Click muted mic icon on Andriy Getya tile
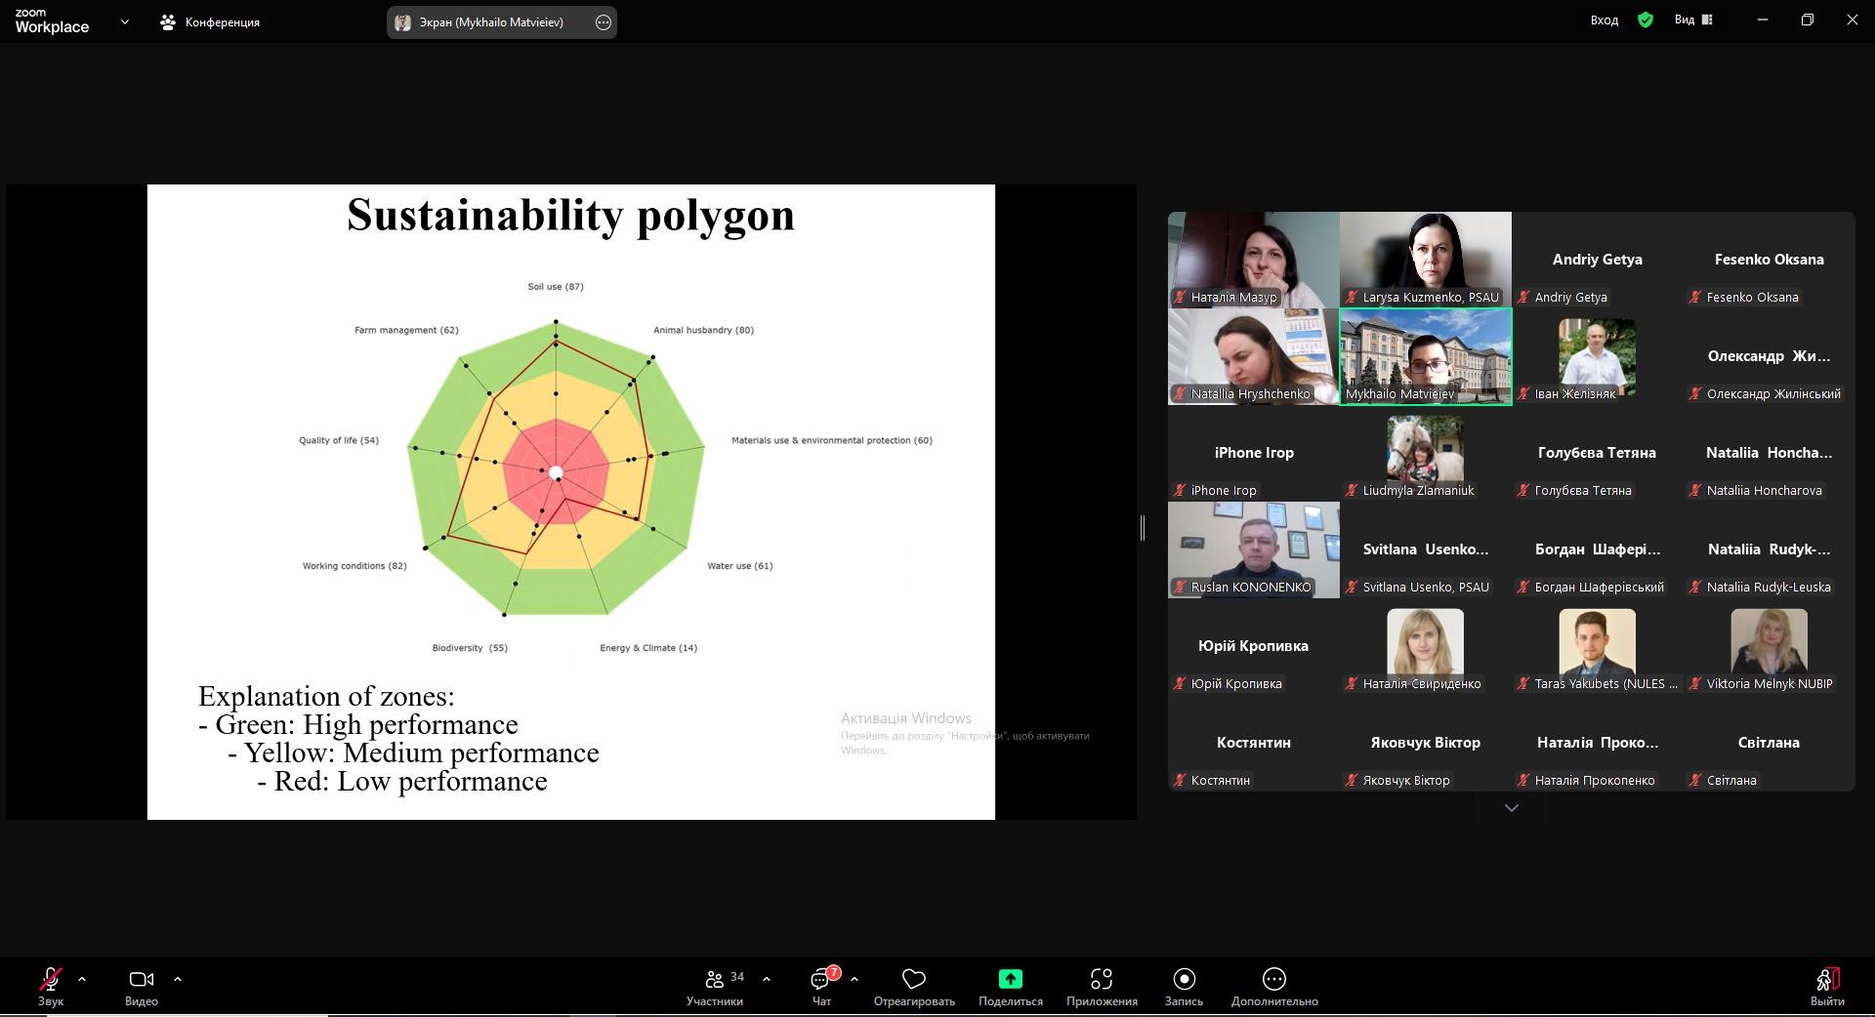 pos(1523,297)
